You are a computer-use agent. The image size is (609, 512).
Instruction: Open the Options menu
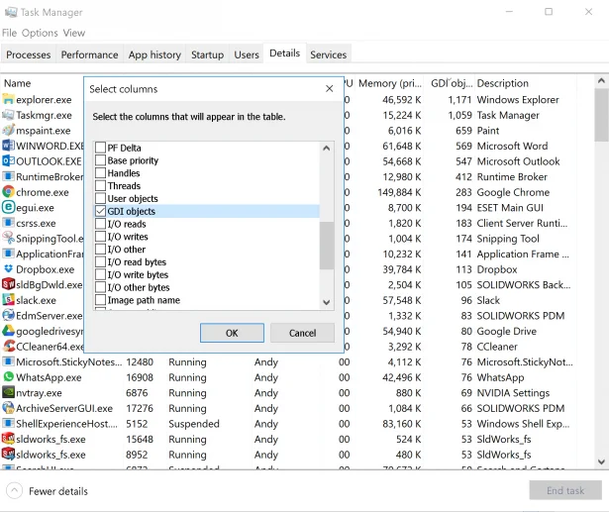coord(40,33)
